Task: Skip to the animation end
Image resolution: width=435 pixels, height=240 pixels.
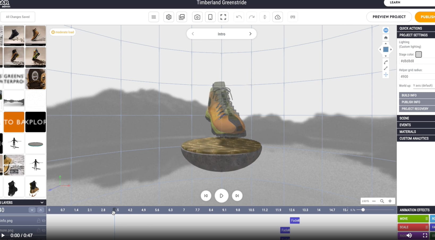Action: (237, 196)
